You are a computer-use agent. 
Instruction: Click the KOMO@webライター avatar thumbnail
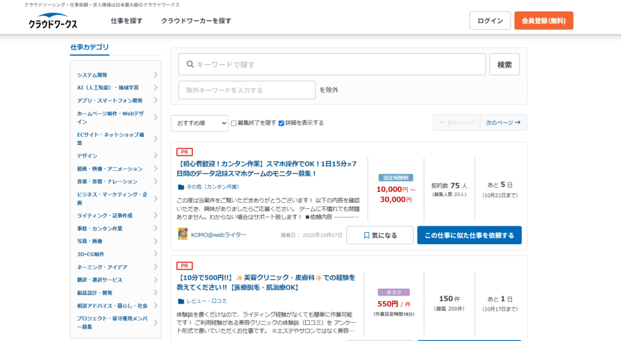183,234
